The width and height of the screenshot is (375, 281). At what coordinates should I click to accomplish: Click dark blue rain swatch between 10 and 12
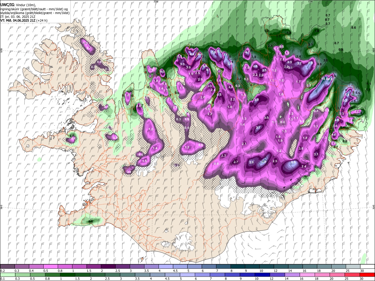(x=262, y=275)
